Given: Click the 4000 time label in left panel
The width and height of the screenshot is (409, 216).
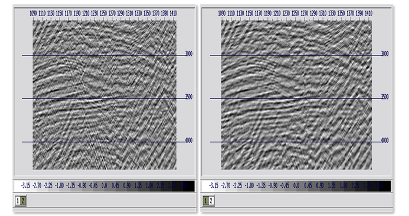Looking at the screenshot, I should click(189, 141).
